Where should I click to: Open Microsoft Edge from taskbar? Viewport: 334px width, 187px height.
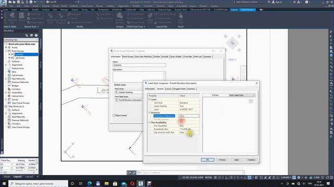pyautogui.click(x=89, y=183)
